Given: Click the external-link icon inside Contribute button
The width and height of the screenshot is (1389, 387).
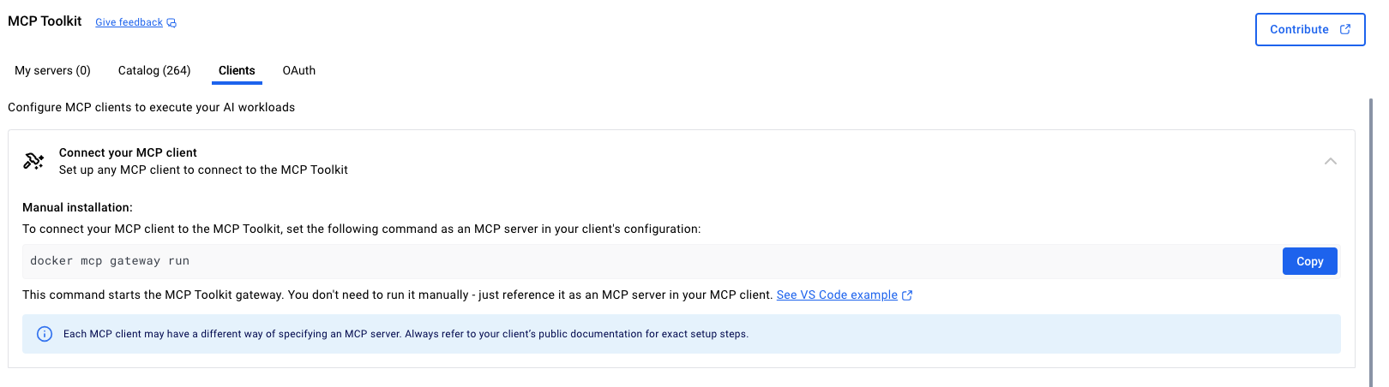Looking at the screenshot, I should coord(1345,29).
